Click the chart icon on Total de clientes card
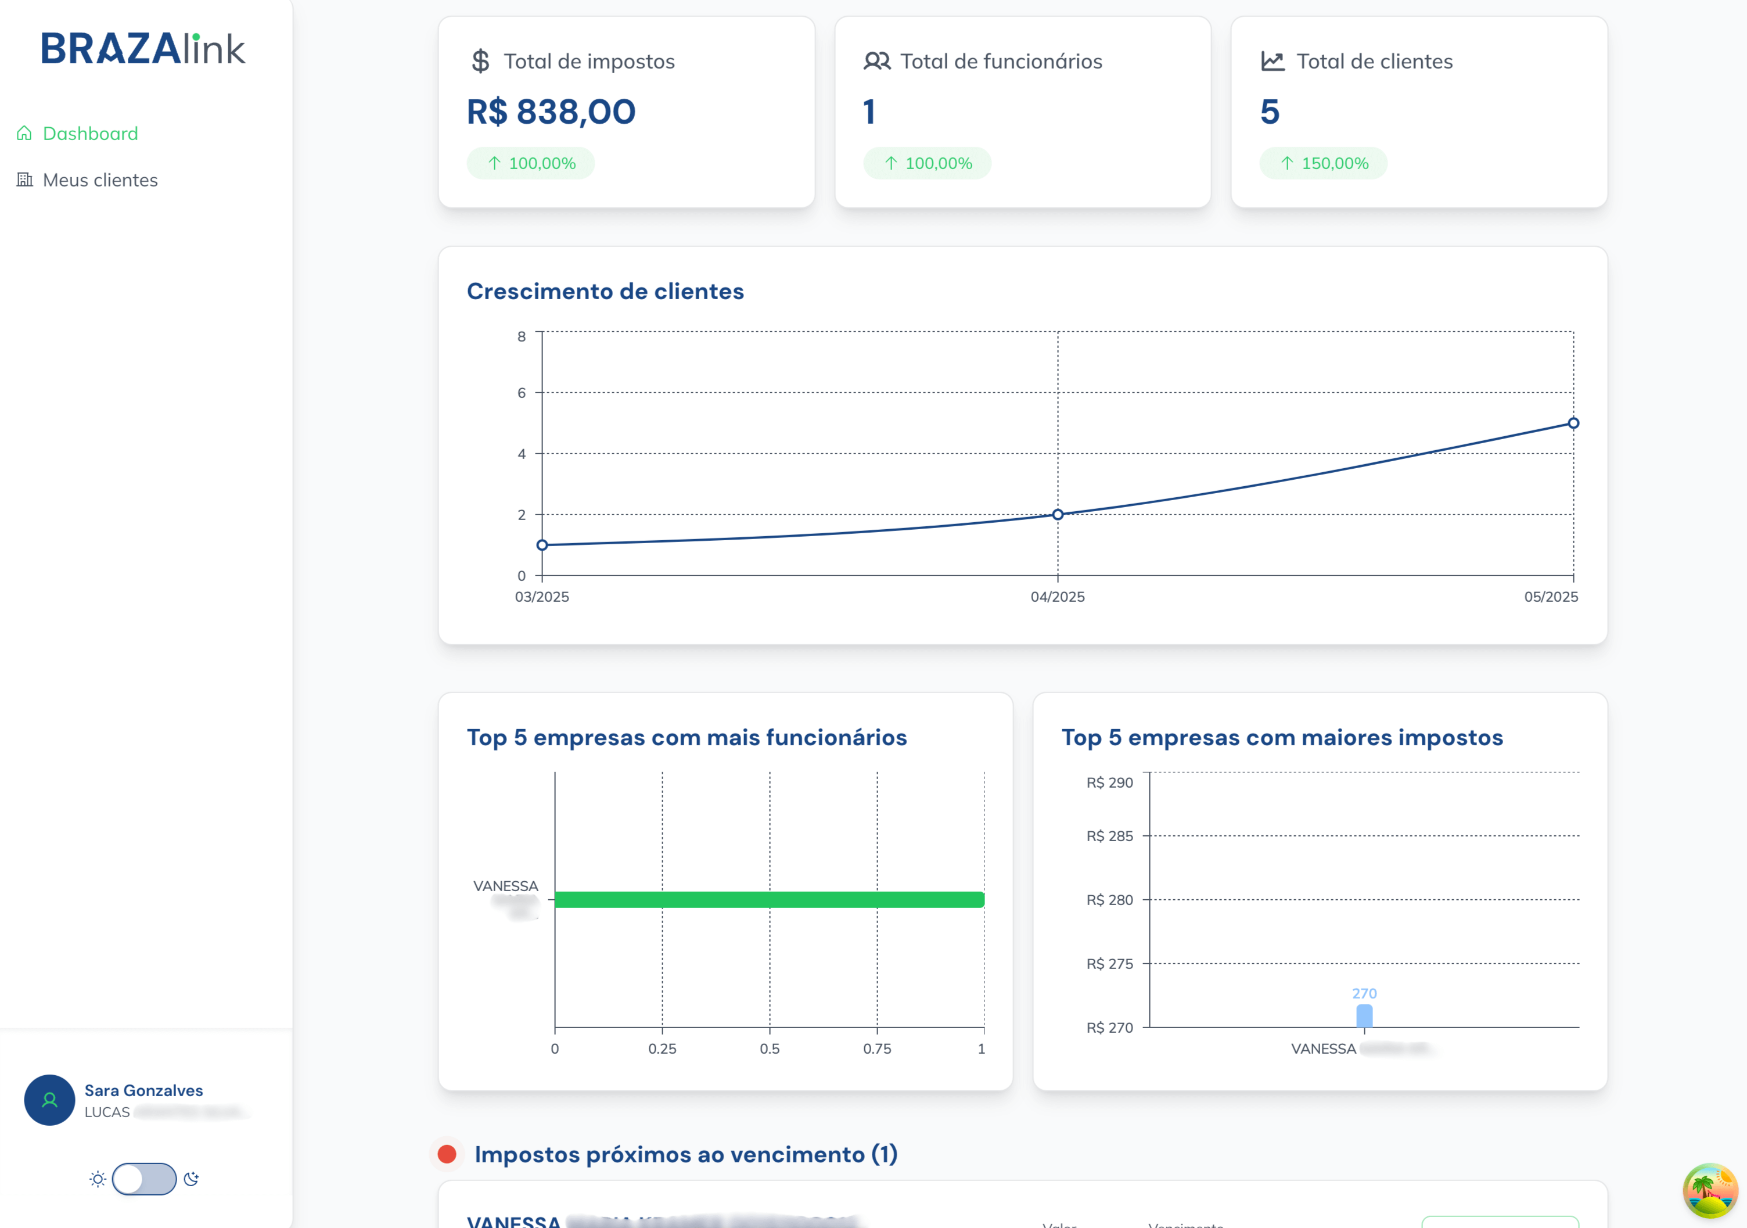Viewport: 1747px width, 1228px height. [x=1273, y=61]
